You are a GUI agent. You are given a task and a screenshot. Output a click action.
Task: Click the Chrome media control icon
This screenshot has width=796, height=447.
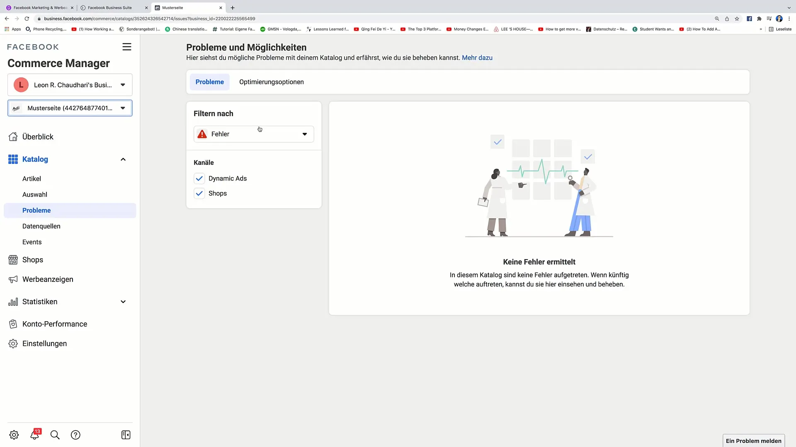[769, 19]
